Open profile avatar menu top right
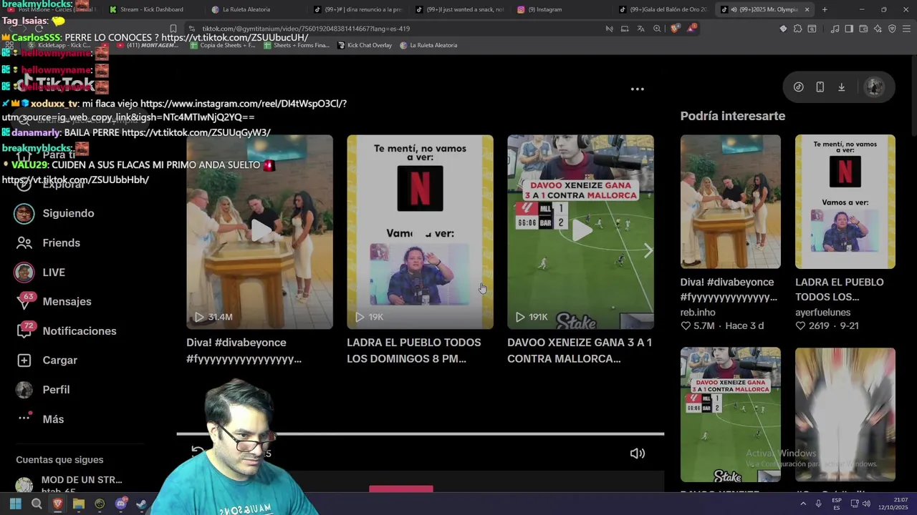Viewport: 917px width, 515px height. pyautogui.click(x=874, y=87)
